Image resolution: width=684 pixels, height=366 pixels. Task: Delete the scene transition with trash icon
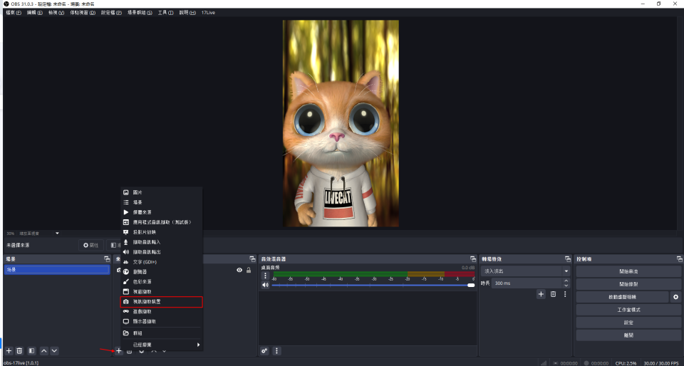pos(553,294)
